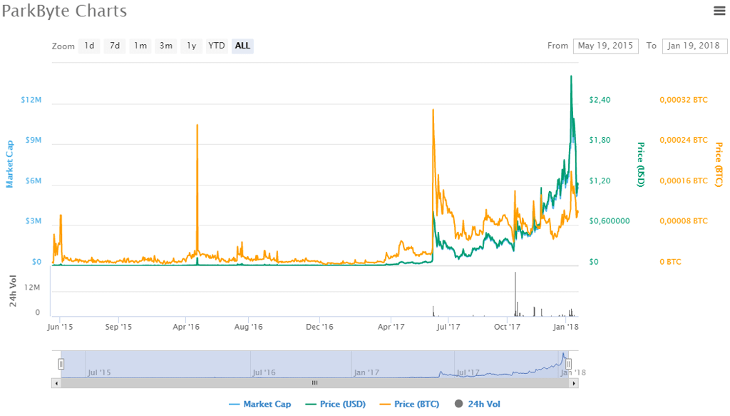Viewport: 730px width, 416px height.
Task: Click the 0,00008 BTC axis label
Action: 684,220
